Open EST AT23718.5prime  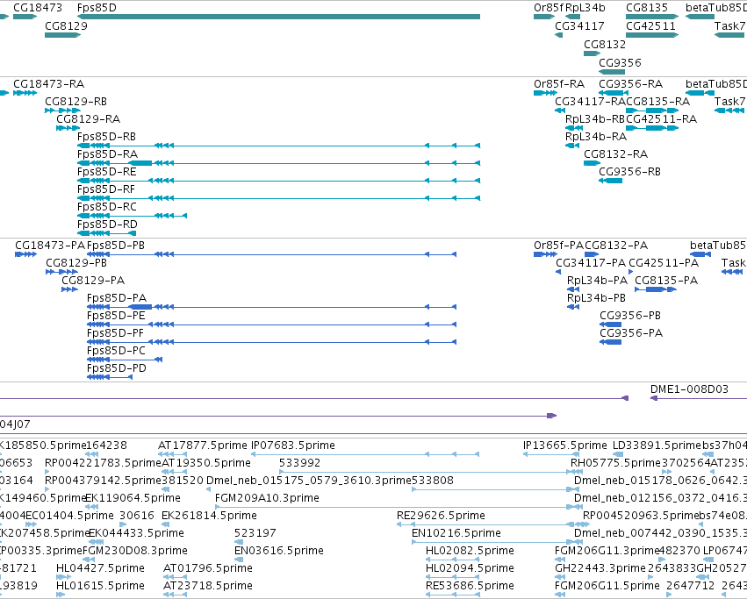click(208, 586)
